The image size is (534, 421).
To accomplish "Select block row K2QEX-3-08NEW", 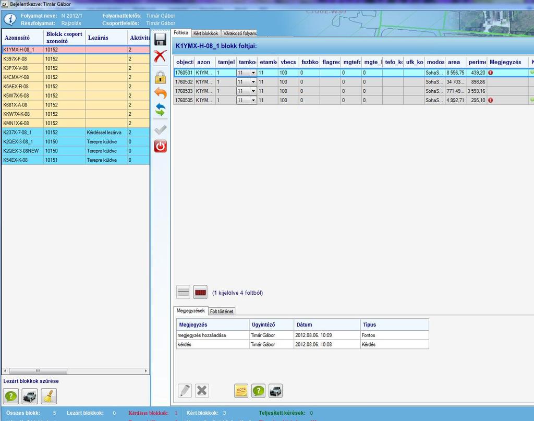I will pos(76,151).
